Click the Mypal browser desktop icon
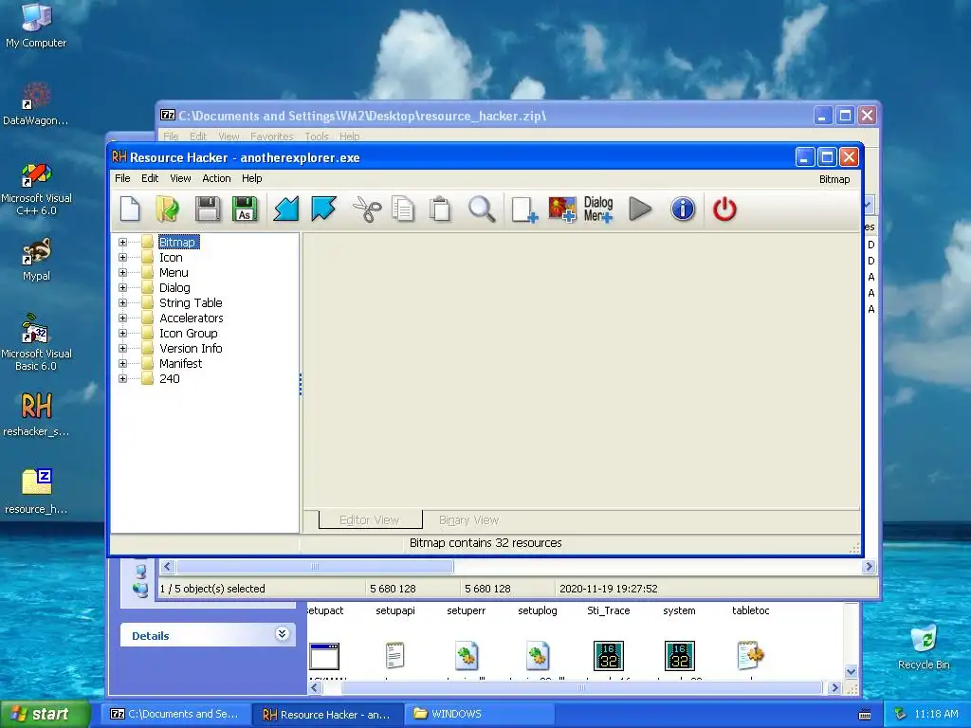Viewport: 971px width, 728px height. (36, 259)
